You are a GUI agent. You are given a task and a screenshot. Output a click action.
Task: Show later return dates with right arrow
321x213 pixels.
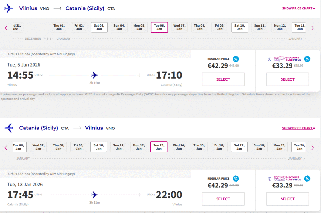(313, 148)
